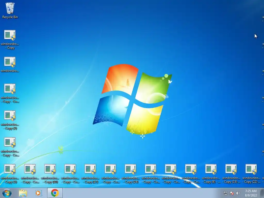Open the Action Center flag icon
Screen dimensions: 264x198
pos(232,193)
